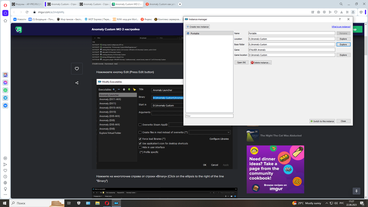Take a snapshot with the camera icon
The height and width of the screenshot is (207, 368).
(318, 12)
